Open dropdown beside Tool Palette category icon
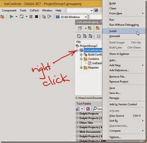Screen dimensions: 147x143 (x=82, y=109)
